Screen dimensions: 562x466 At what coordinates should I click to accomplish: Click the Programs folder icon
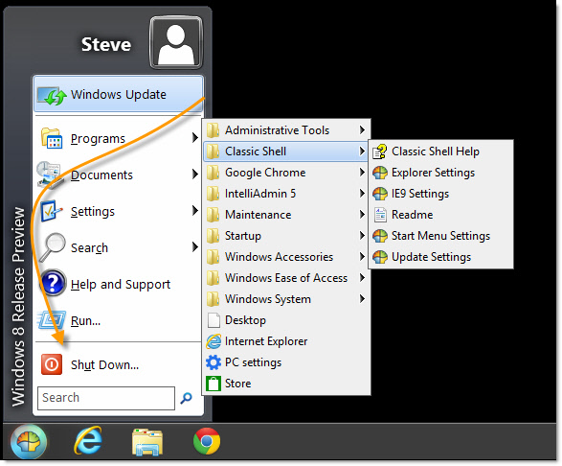(52, 138)
